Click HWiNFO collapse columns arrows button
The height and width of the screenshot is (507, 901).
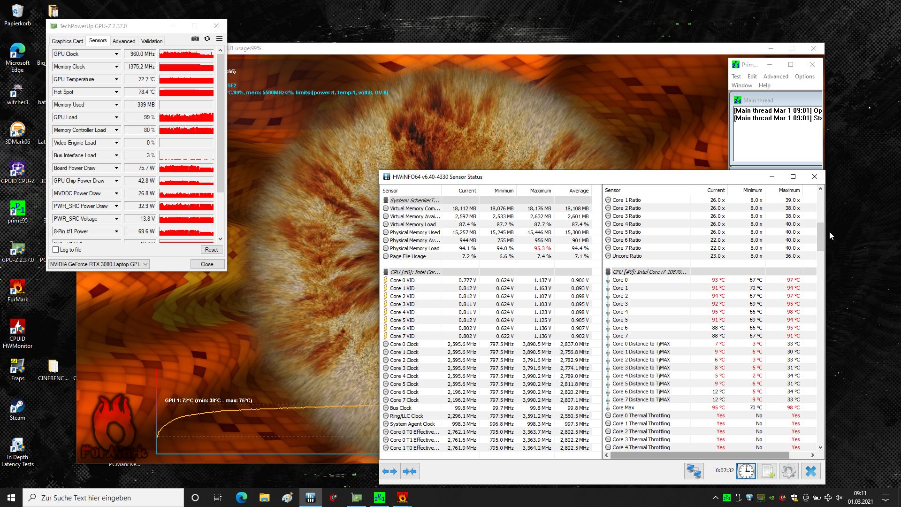click(410, 471)
